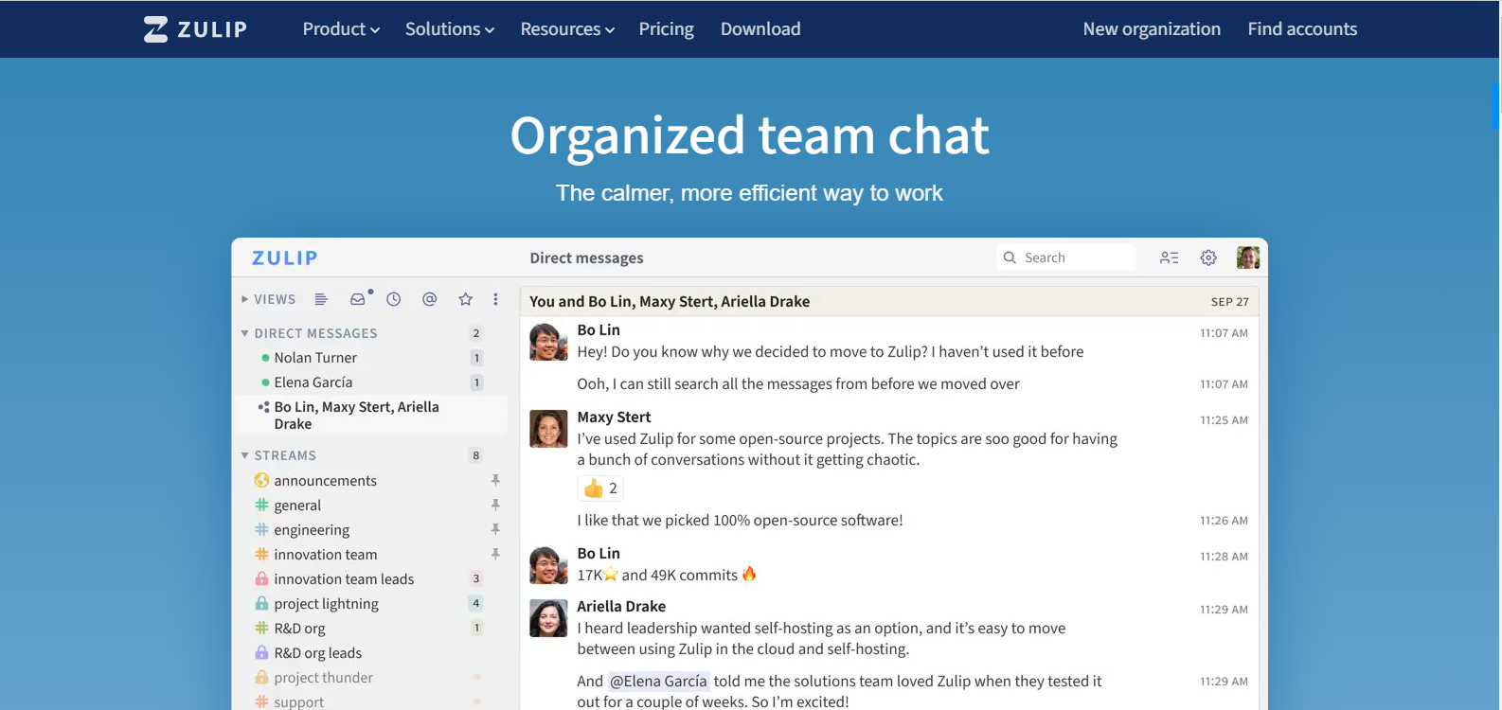Open the views three-dot menu
Image resolution: width=1502 pixels, height=710 pixels.
tap(495, 299)
